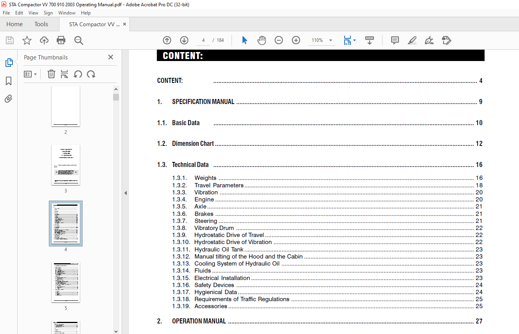519x334 pixels.
Task: Go to previous page with up arrow
Action: pos(167,40)
